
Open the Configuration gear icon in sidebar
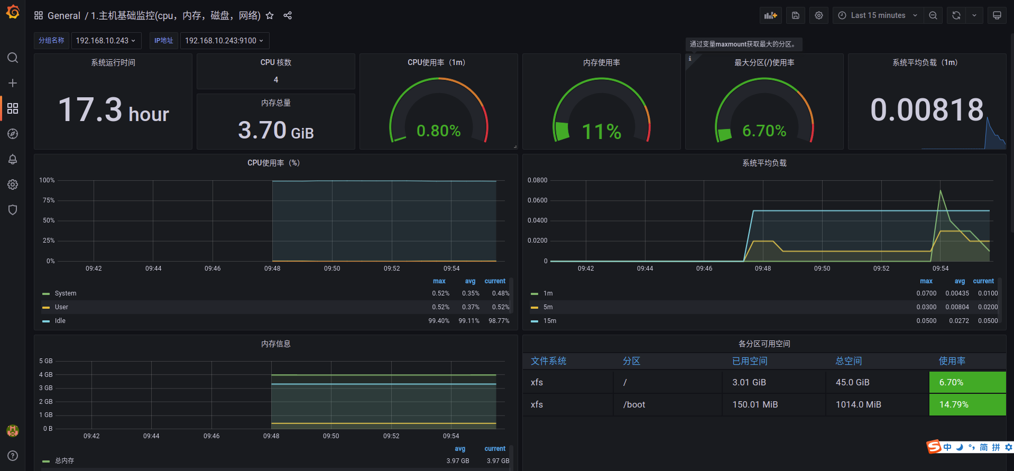(13, 184)
